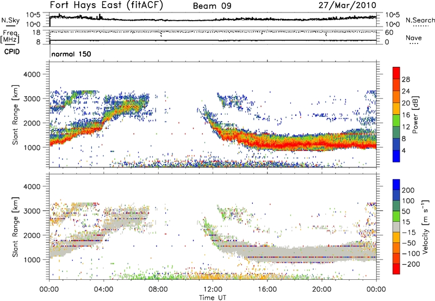Click the "50" Velocity colorbar label

[x=406, y=211]
